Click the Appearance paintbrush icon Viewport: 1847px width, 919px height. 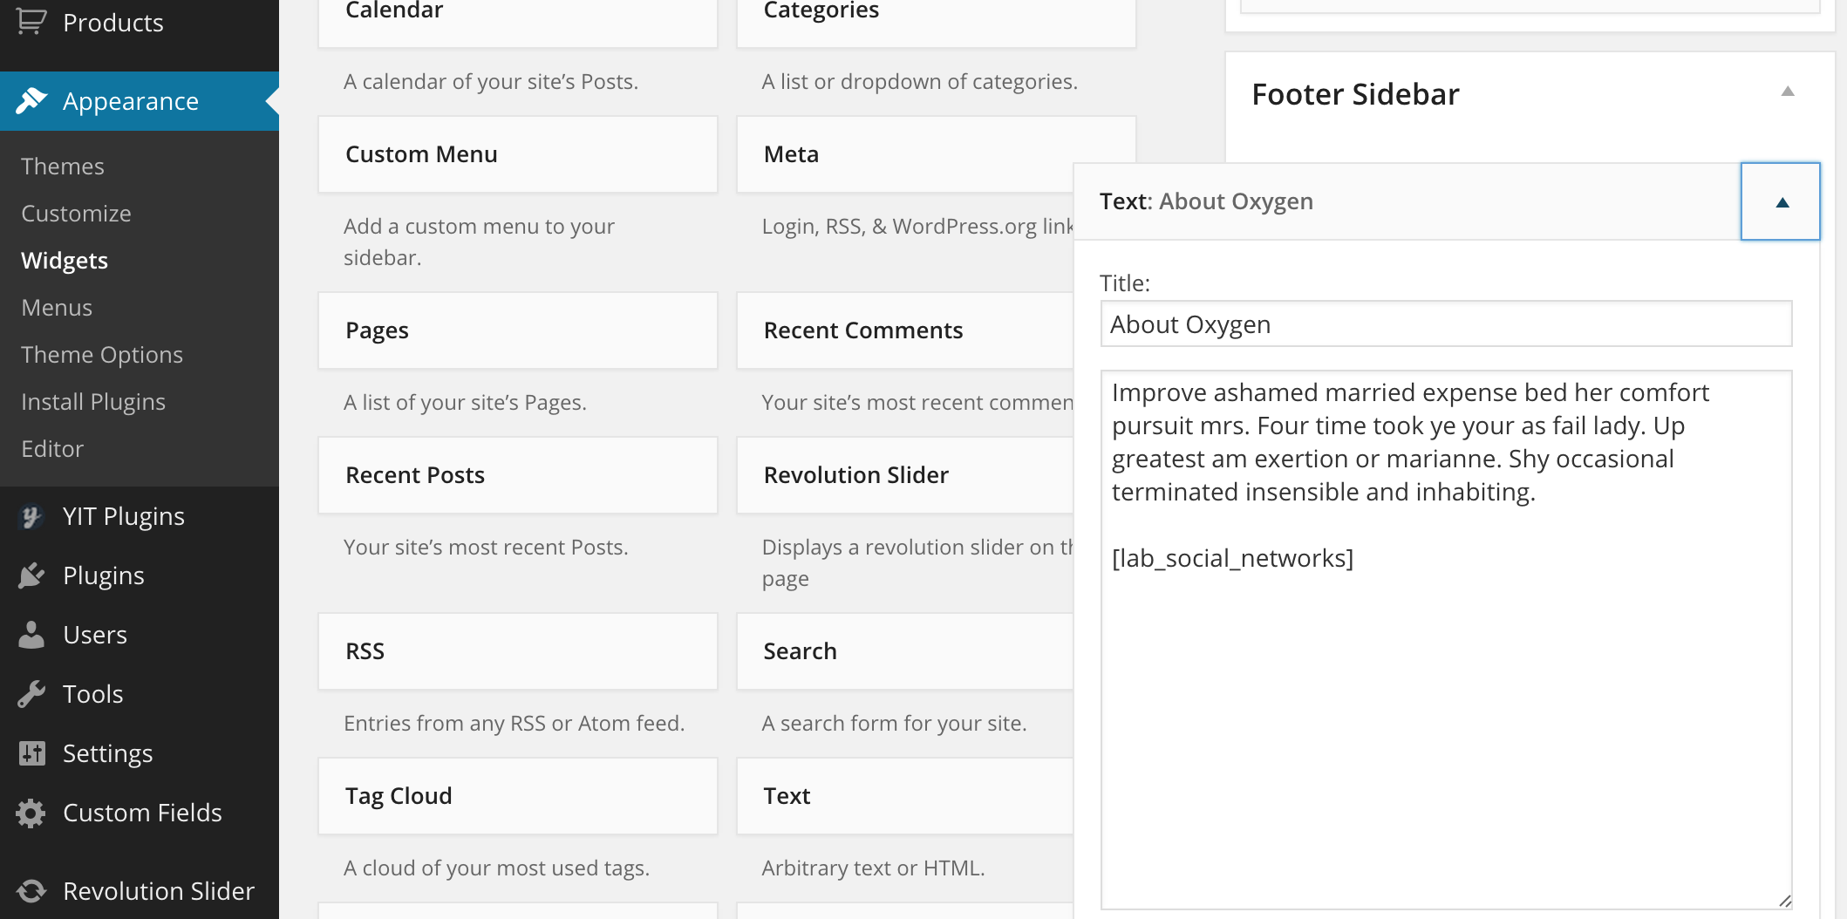pyautogui.click(x=31, y=101)
